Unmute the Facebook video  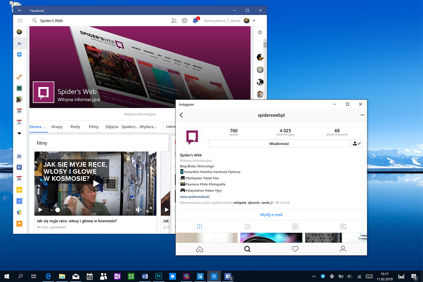click(139, 210)
